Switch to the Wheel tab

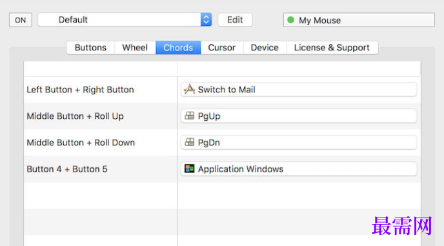tap(135, 48)
